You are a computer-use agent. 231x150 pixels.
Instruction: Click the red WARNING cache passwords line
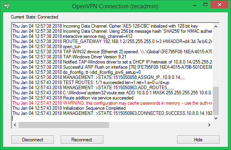pos(112,103)
